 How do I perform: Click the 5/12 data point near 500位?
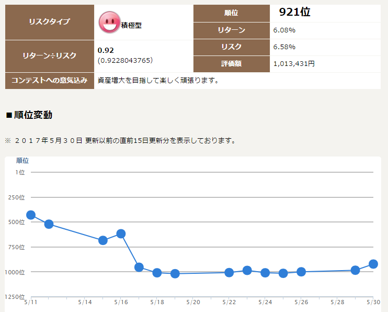(49, 224)
